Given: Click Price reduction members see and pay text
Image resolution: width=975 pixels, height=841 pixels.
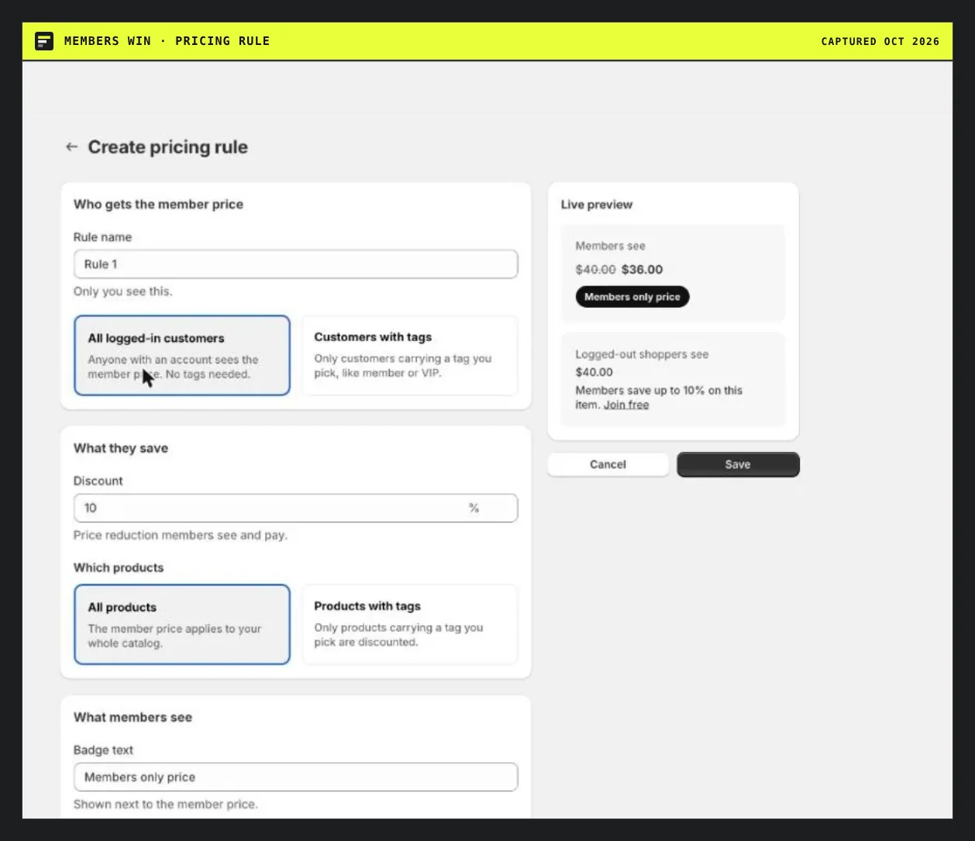Looking at the screenshot, I should 181,535.
